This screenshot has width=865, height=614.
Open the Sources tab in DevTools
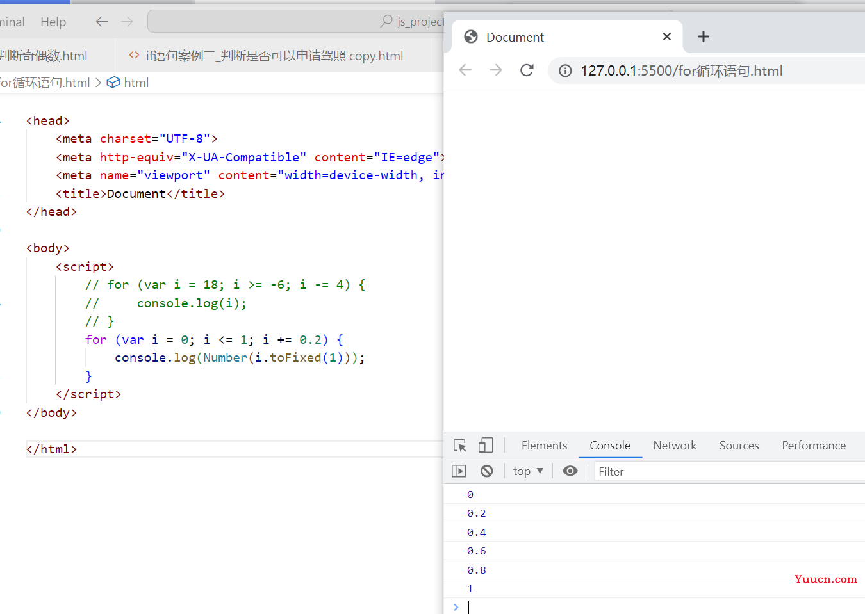click(x=739, y=446)
